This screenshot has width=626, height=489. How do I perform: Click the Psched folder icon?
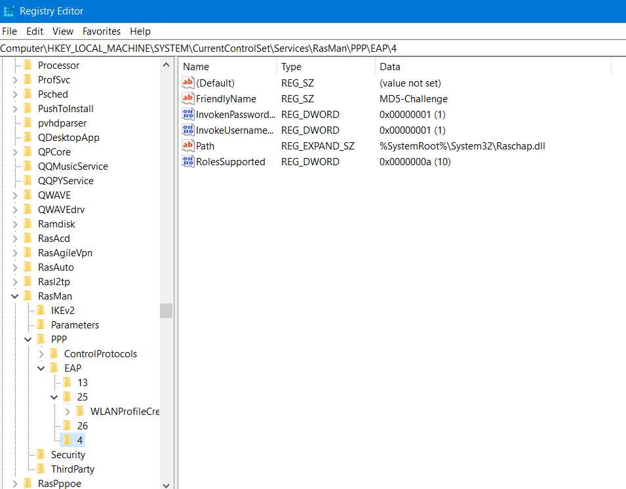(x=28, y=94)
